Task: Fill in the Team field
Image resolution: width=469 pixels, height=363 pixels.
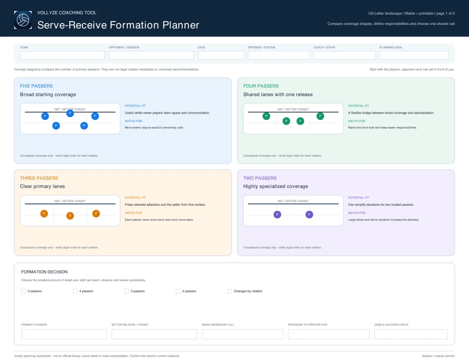Action: click(62, 55)
